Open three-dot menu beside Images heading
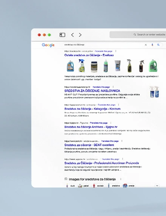This screenshot has width=166, height=216. tap(121, 179)
